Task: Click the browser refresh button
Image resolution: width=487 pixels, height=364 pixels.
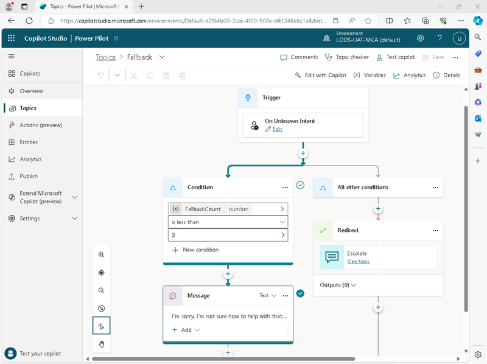Action: pyautogui.click(x=29, y=21)
